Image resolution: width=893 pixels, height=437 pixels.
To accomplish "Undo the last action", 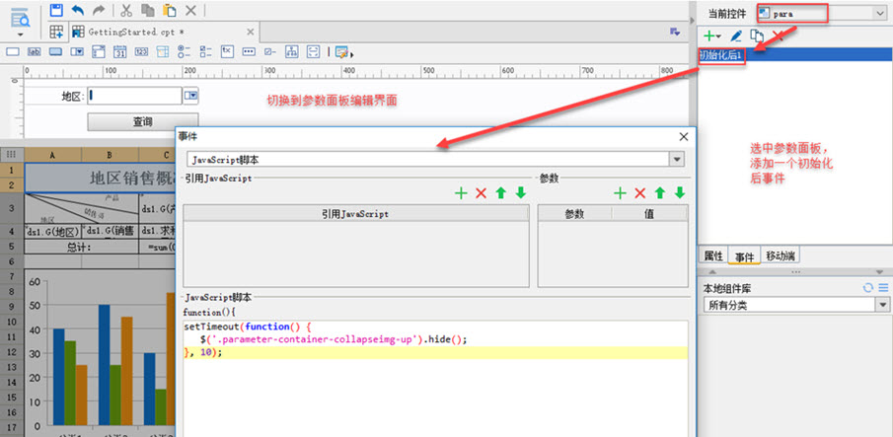I will [77, 10].
